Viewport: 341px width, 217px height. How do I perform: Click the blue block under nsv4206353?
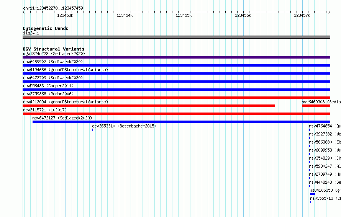point(313,194)
